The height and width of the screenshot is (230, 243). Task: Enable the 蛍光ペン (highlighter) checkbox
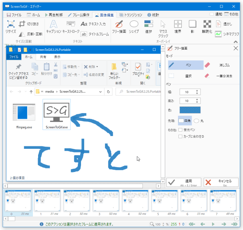(181, 130)
